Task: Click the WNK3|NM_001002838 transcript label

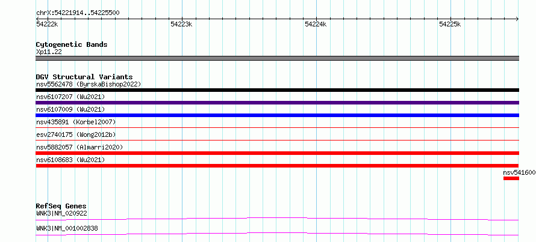Action: (x=67, y=228)
